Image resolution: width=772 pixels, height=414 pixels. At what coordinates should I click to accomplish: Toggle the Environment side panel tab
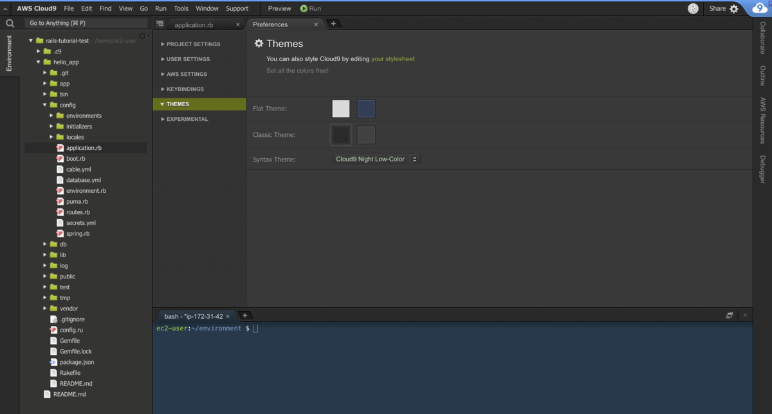(x=9, y=53)
